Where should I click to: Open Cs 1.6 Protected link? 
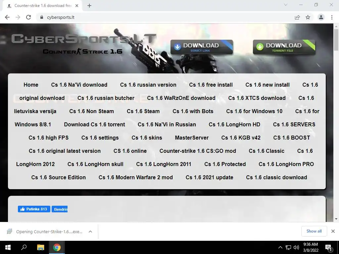coord(225,164)
